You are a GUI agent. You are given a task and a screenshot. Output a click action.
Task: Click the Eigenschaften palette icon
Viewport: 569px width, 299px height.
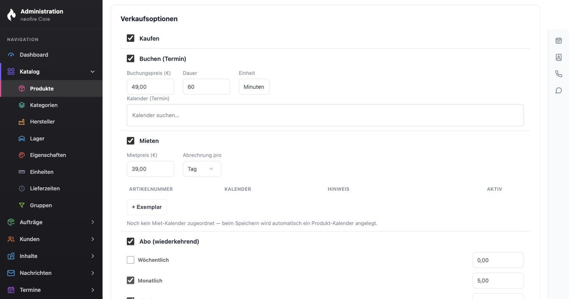(22, 155)
